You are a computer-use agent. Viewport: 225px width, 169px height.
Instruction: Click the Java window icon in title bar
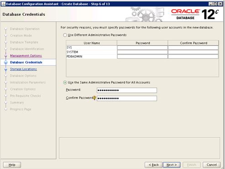[3, 4]
